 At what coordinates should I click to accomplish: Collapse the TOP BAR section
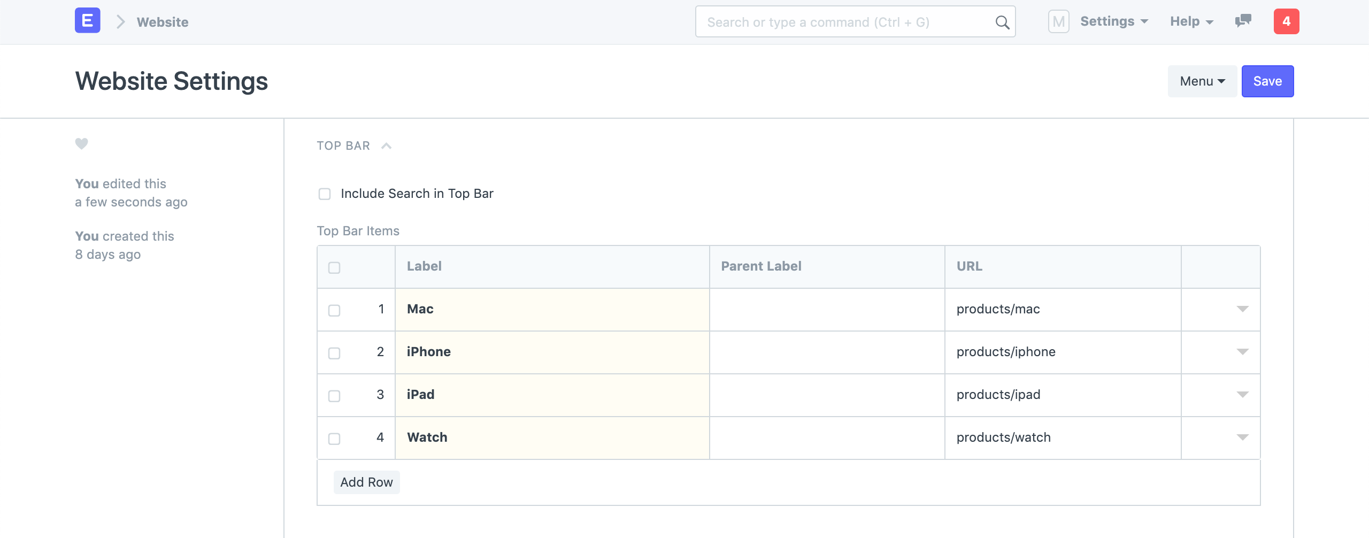tap(386, 145)
